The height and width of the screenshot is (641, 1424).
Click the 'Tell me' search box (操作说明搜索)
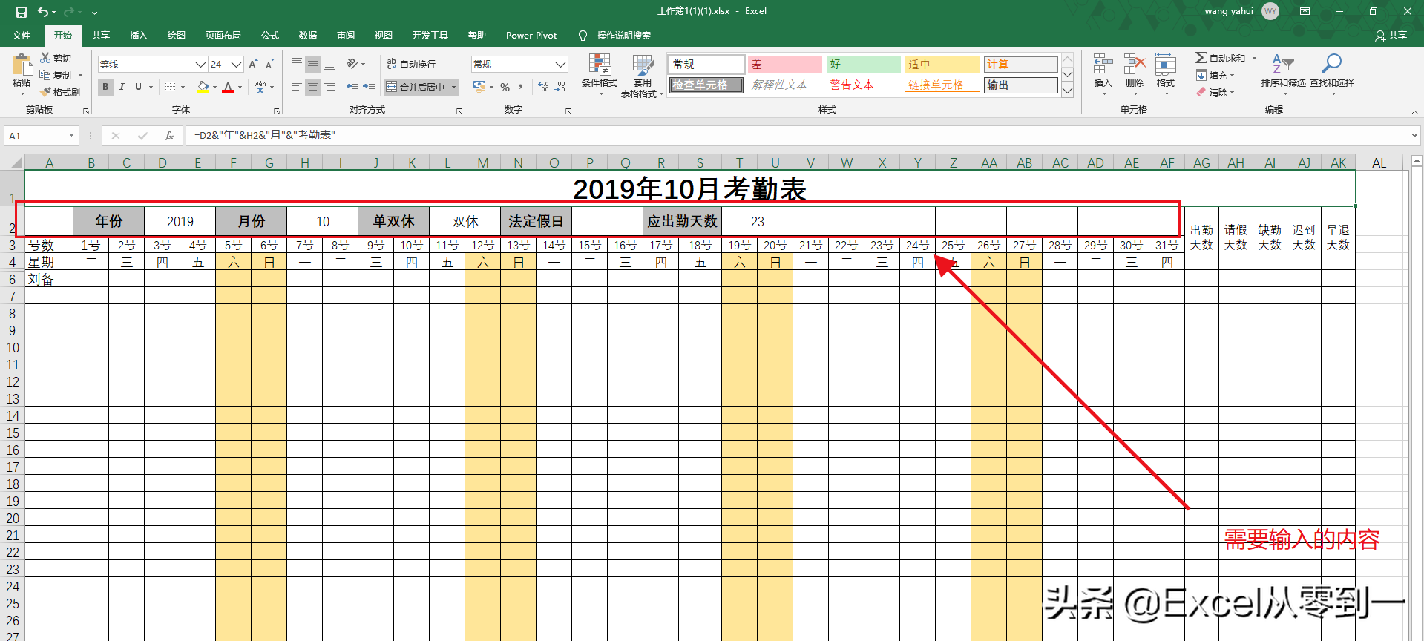click(616, 36)
